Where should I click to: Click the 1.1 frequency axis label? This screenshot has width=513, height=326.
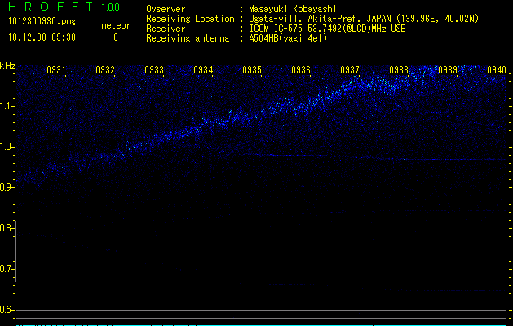(x=7, y=106)
